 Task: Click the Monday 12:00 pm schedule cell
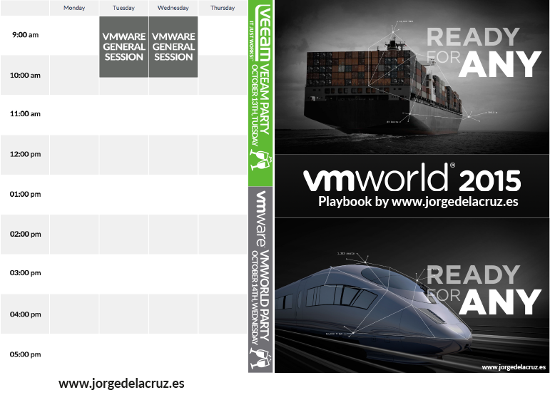74,155
